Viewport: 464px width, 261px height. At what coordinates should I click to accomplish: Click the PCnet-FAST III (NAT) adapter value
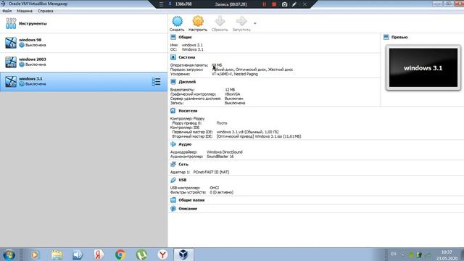pyautogui.click(x=211, y=172)
